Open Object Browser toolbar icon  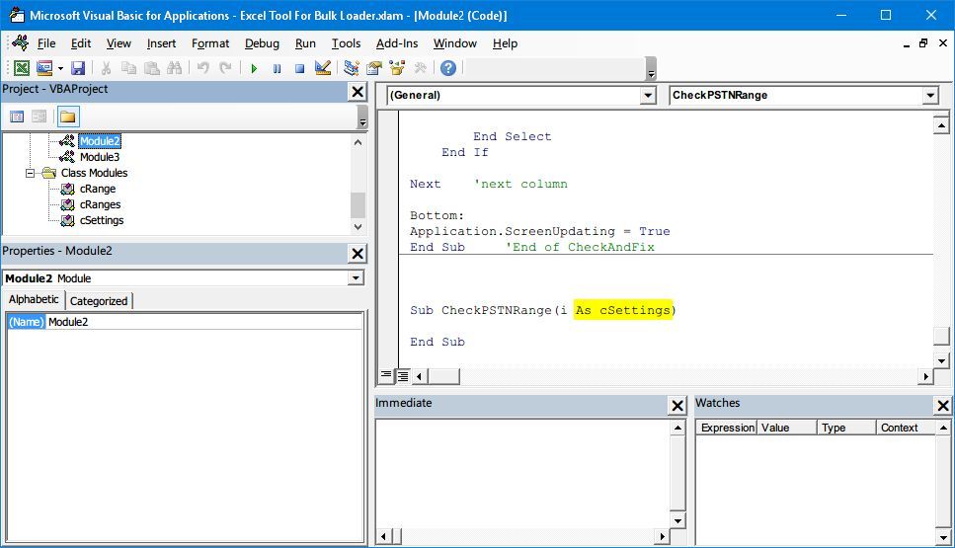397,67
